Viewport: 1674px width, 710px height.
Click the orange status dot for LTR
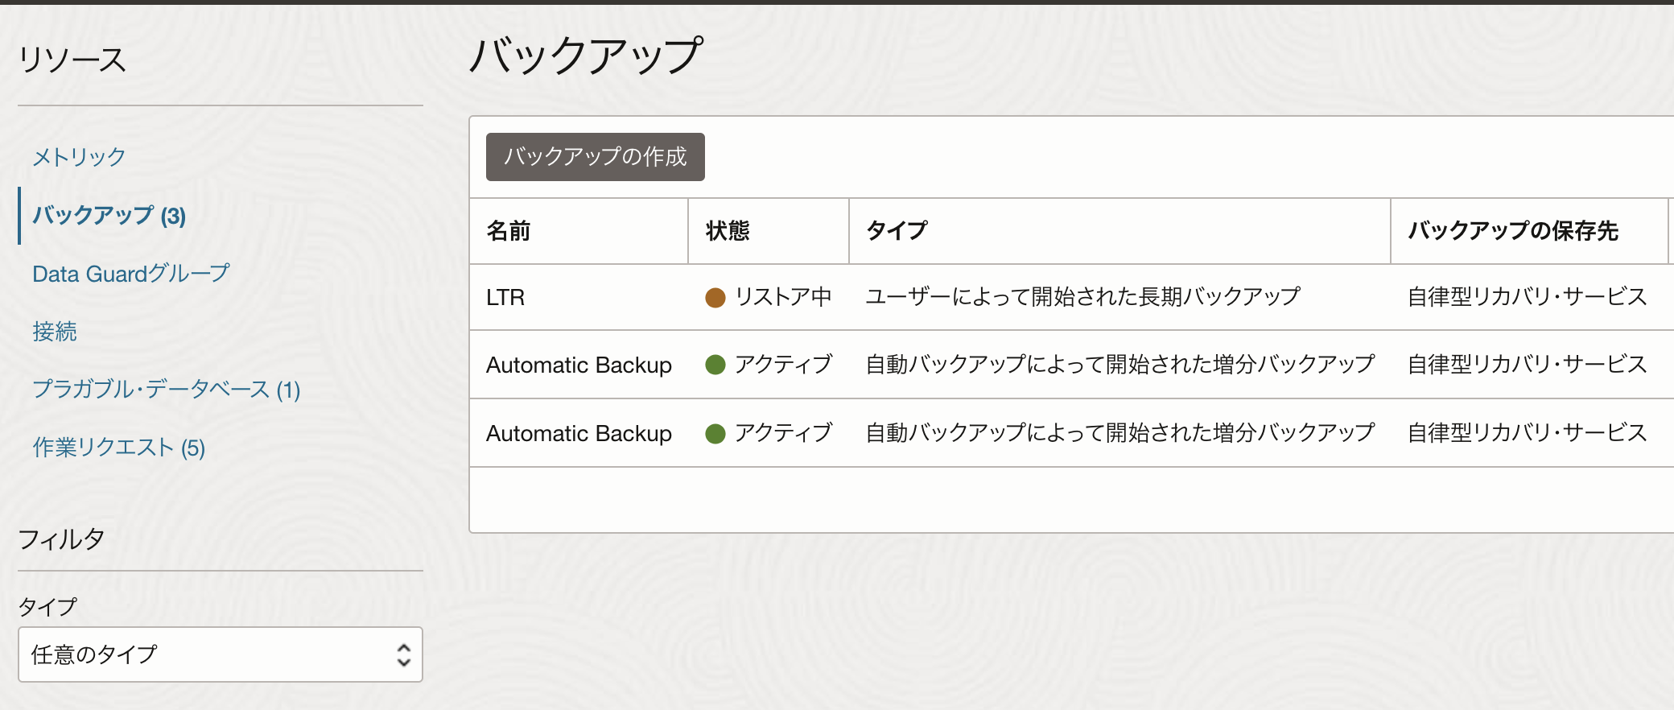pos(715,298)
